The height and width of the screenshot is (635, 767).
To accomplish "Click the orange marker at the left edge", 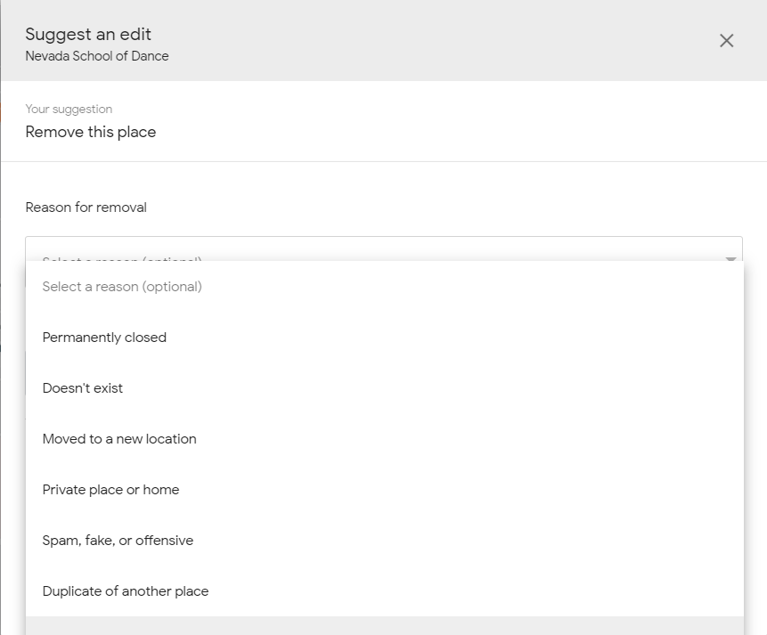I will [1, 113].
